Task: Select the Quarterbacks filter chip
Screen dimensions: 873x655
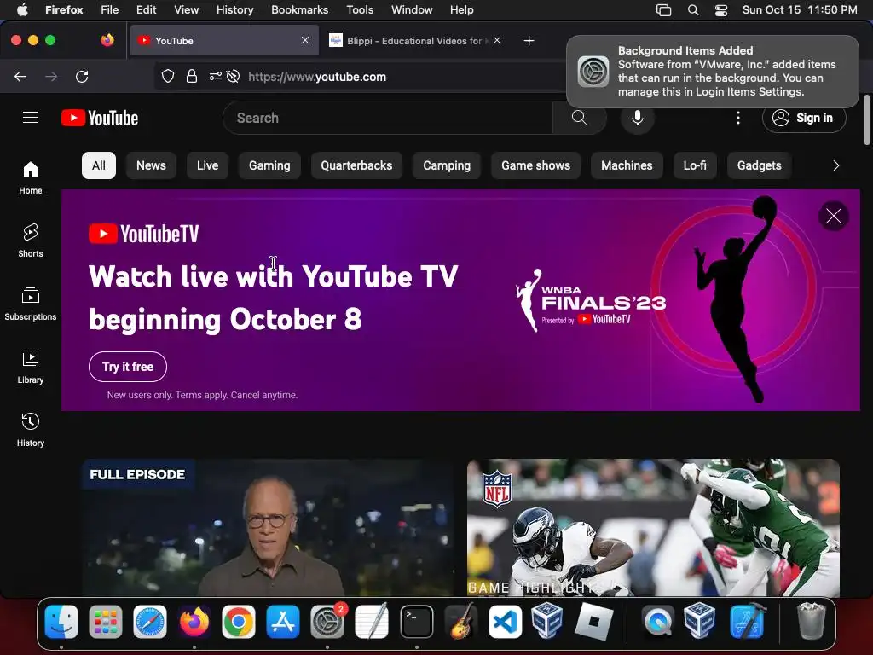Action: coord(356,165)
